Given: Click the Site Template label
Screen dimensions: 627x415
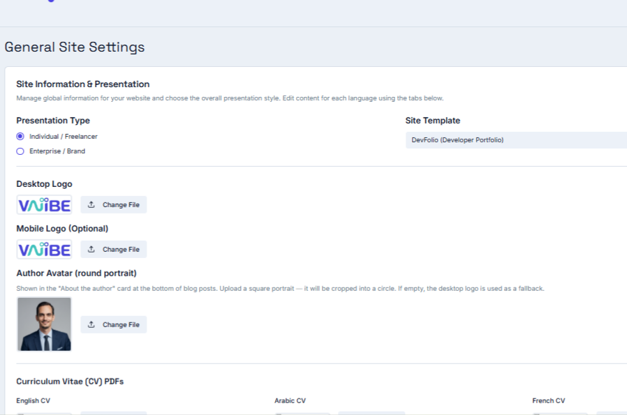Looking at the screenshot, I should (x=433, y=121).
